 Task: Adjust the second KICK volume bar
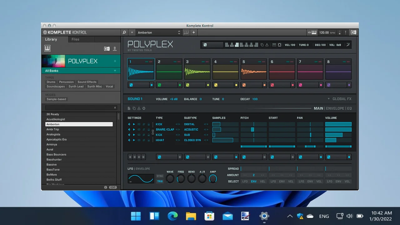[x=338, y=135]
